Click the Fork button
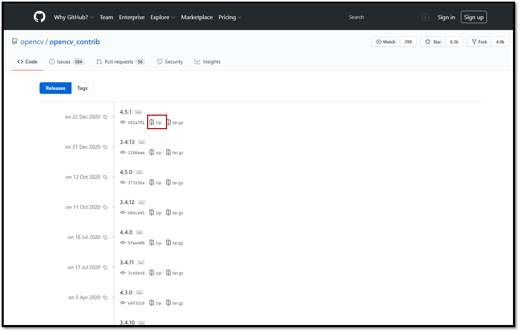This screenshot has height=332, width=520. 479,42
